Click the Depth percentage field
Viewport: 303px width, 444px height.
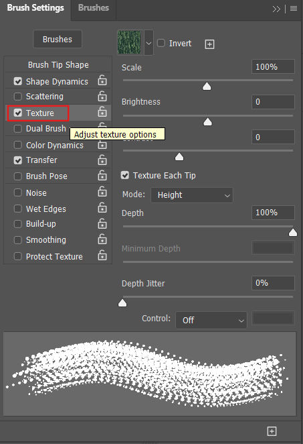[273, 213]
